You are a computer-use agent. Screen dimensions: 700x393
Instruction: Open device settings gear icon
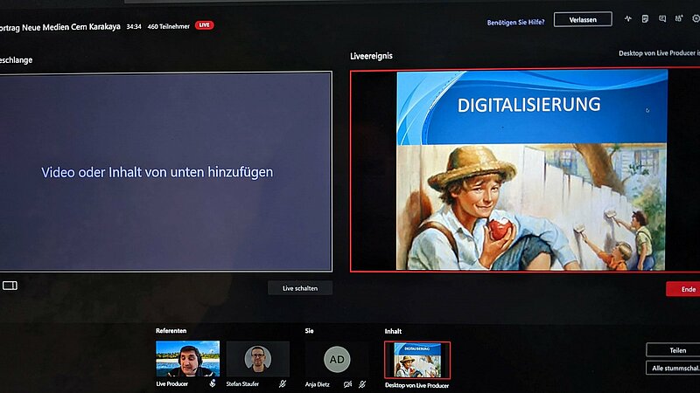695,18
